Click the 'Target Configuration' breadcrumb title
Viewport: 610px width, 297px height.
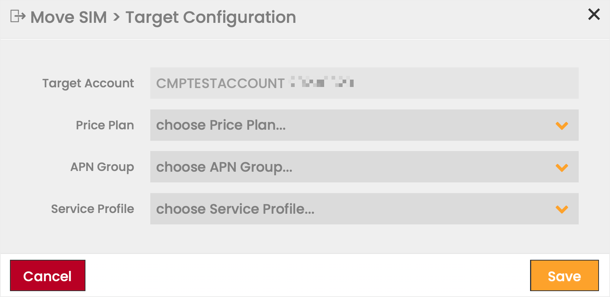pyautogui.click(x=211, y=17)
